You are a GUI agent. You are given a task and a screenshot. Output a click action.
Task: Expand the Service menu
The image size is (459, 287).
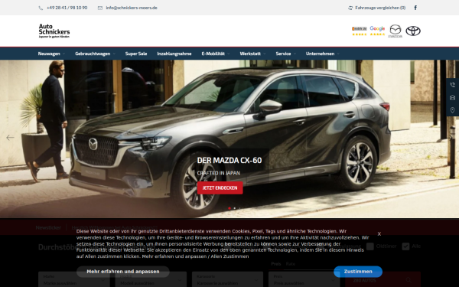click(x=285, y=54)
